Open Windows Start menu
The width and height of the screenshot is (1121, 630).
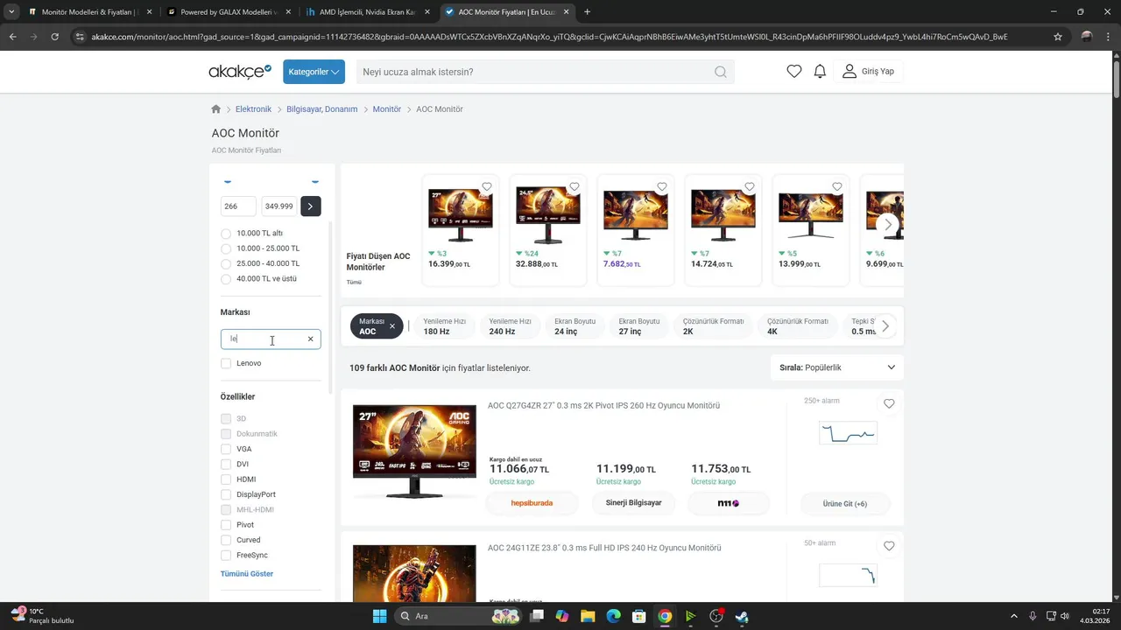pos(379,616)
